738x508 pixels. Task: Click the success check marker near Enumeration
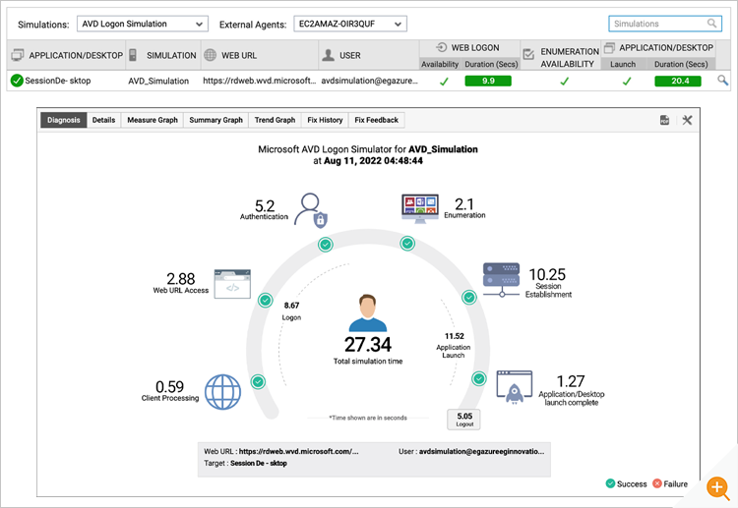click(407, 244)
